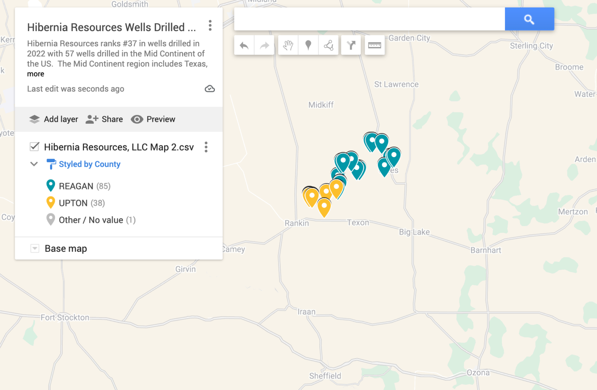Expand the description with 'more'
This screenshot has width=597, height=390.
(x=35, y=74)
